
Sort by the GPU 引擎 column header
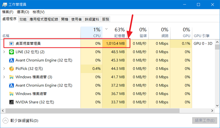click(202, 36)
